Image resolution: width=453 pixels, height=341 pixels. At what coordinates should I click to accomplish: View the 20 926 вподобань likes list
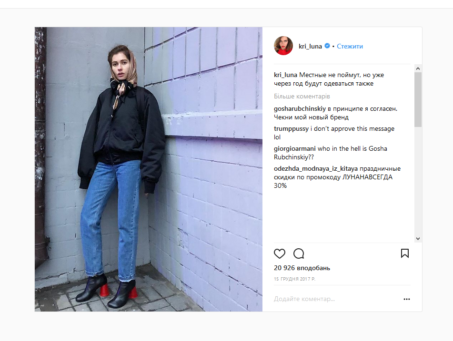(x=302, y=268)
